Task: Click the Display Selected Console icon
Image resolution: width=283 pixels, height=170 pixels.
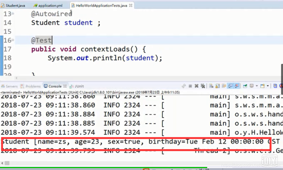Action: 252,85
